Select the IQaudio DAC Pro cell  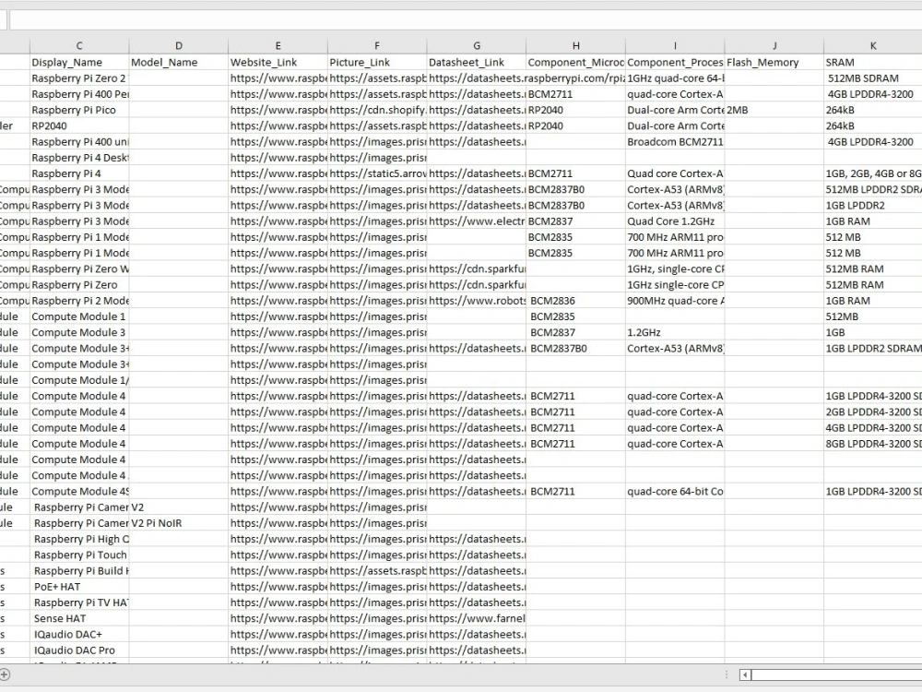pos(79,650)
